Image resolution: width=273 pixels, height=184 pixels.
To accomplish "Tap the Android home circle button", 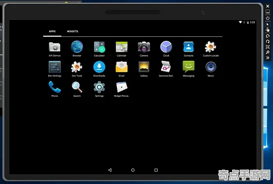I will (x=133, y=170).
